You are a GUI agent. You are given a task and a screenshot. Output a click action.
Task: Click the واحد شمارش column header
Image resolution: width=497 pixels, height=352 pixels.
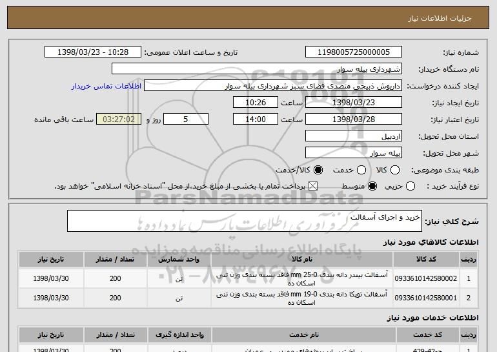click(179, 260)
